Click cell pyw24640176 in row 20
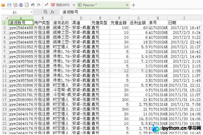 point(21,114)
